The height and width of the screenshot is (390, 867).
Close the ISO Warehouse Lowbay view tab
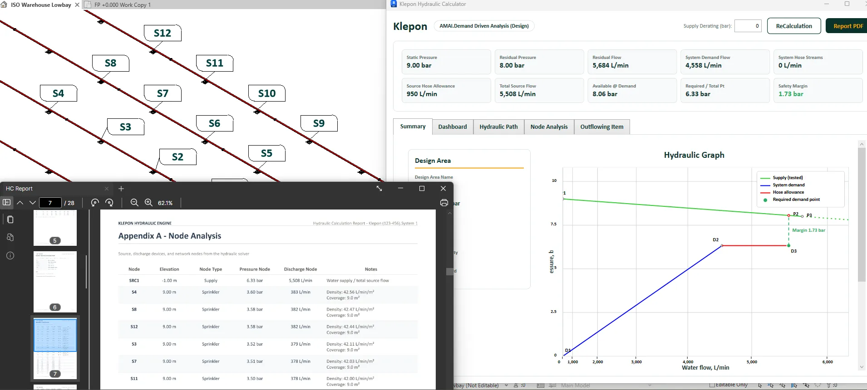pos(77,5)
